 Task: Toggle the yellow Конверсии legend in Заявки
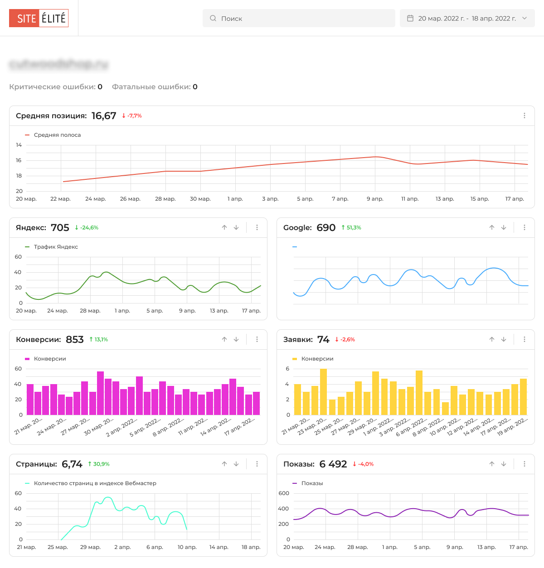tap(313, 359)
